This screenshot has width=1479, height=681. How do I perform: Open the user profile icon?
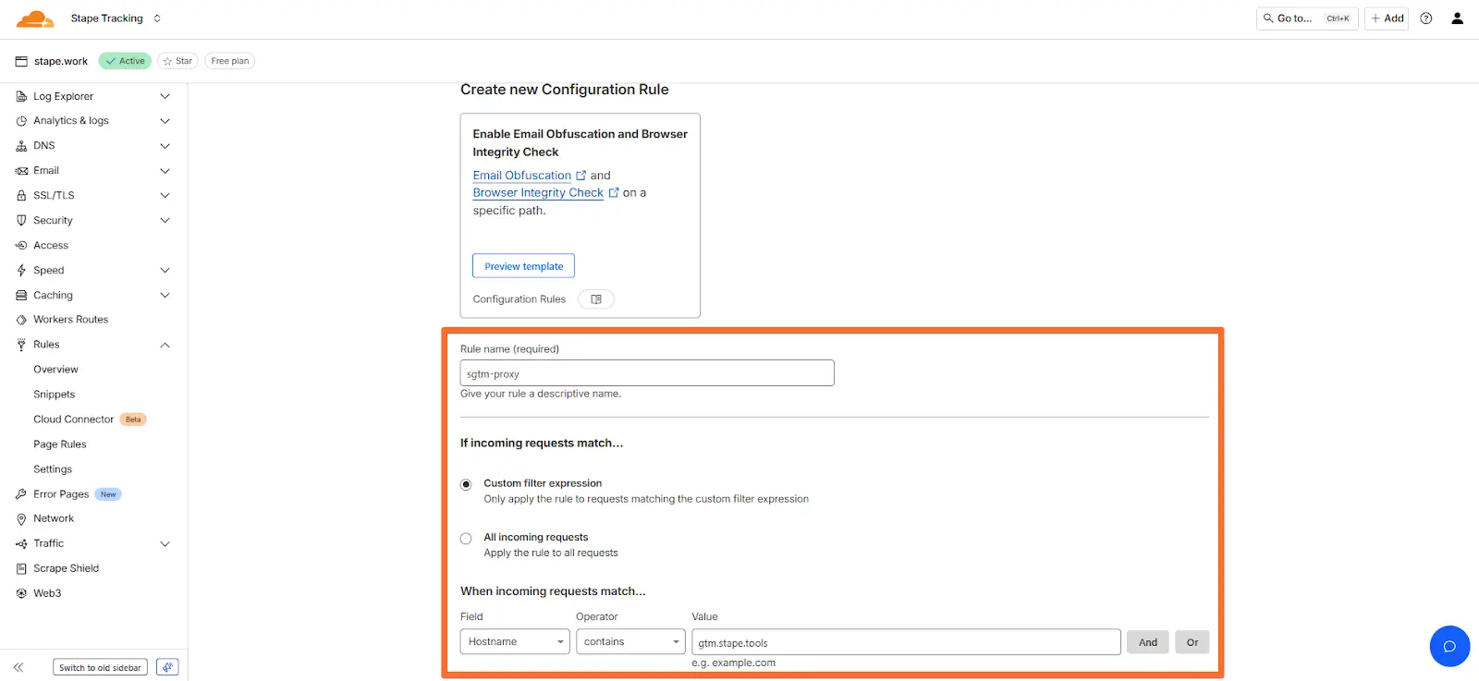coord(1457,18)
